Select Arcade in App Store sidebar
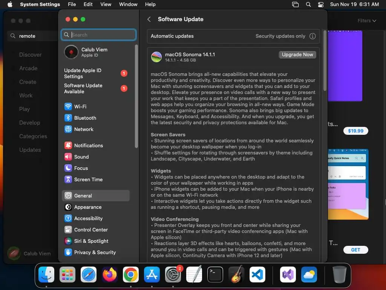Screen dimensions: 386x290 click(28, 68)
